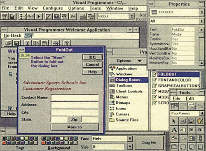Expand the Font Helv dropdown
Image resolution: width=206 pixels, height=151 pixels.
[x=130, y=139]
